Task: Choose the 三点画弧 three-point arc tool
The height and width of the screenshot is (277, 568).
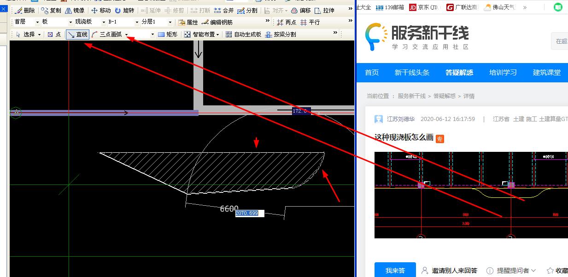Action: pos(107,34)
